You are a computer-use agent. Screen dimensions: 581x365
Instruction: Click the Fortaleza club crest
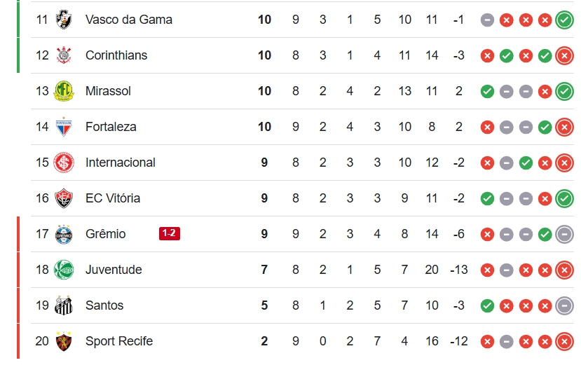coord(64,127)
